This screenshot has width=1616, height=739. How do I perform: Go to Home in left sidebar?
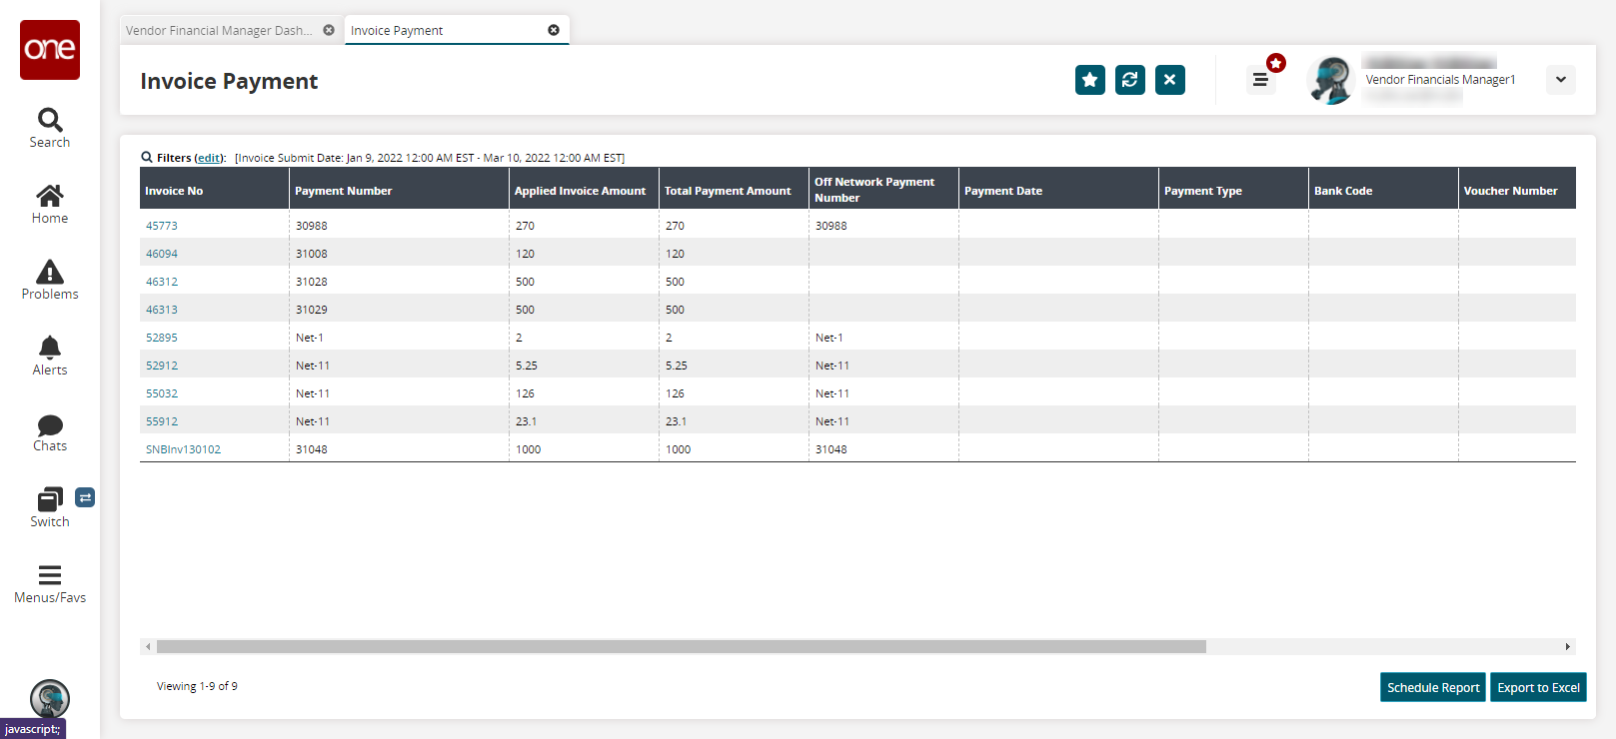pos(50,204)
